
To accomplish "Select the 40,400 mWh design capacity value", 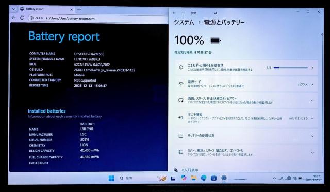I will 90,150.
